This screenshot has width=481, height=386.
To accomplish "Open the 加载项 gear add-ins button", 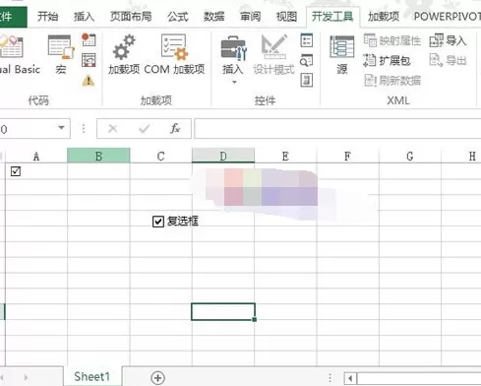I will [x=124, y=55].
